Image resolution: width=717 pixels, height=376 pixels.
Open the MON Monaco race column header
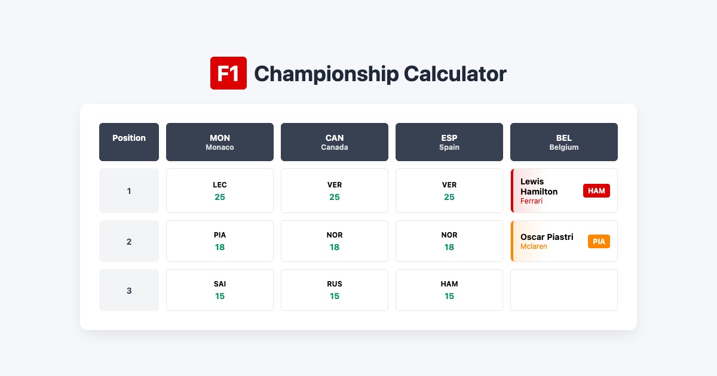coord(220,142)
